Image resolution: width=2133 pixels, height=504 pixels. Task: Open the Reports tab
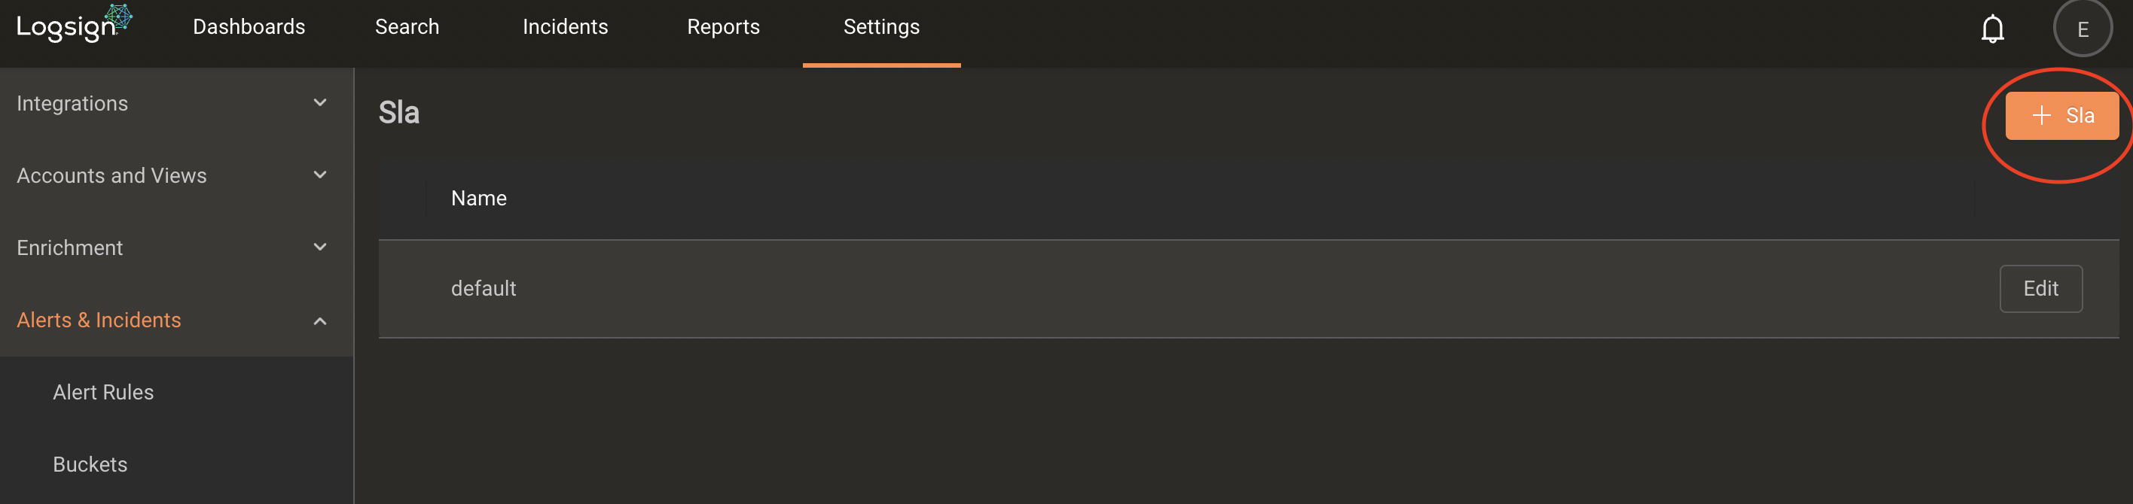point(723,27)
